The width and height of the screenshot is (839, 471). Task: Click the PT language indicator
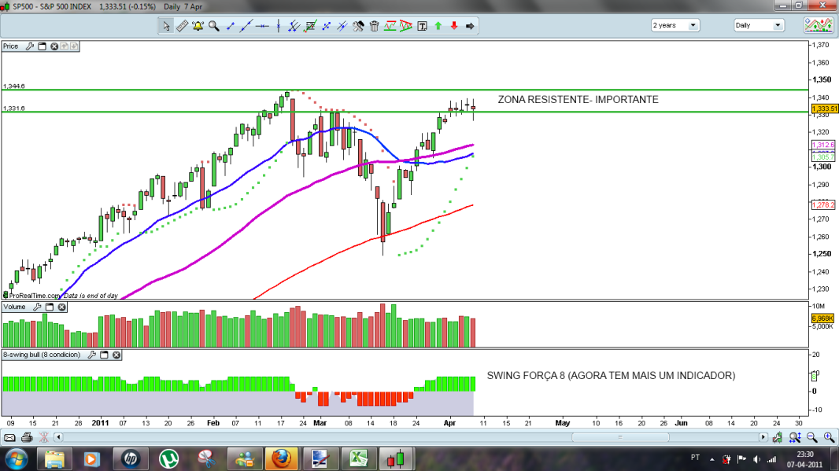[695, 458]
